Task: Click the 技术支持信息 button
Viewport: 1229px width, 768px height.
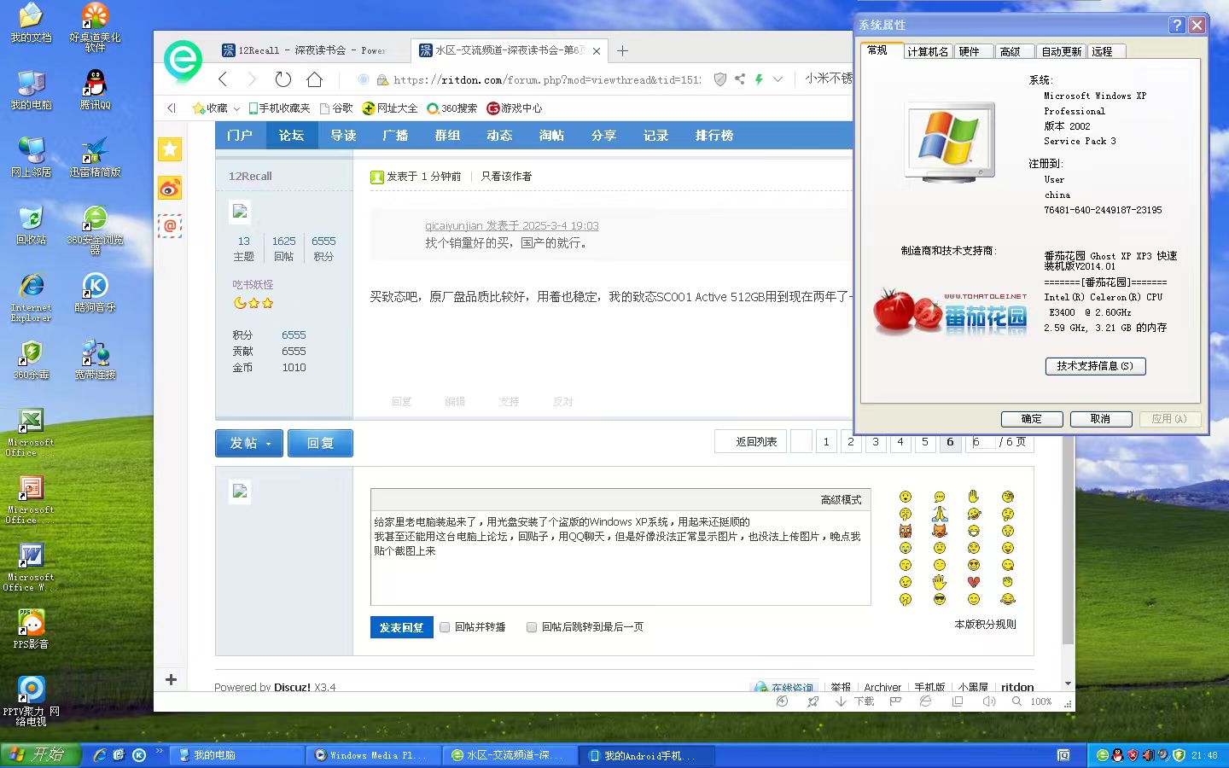Action: pyautogui.click(x=1095, y=366)
